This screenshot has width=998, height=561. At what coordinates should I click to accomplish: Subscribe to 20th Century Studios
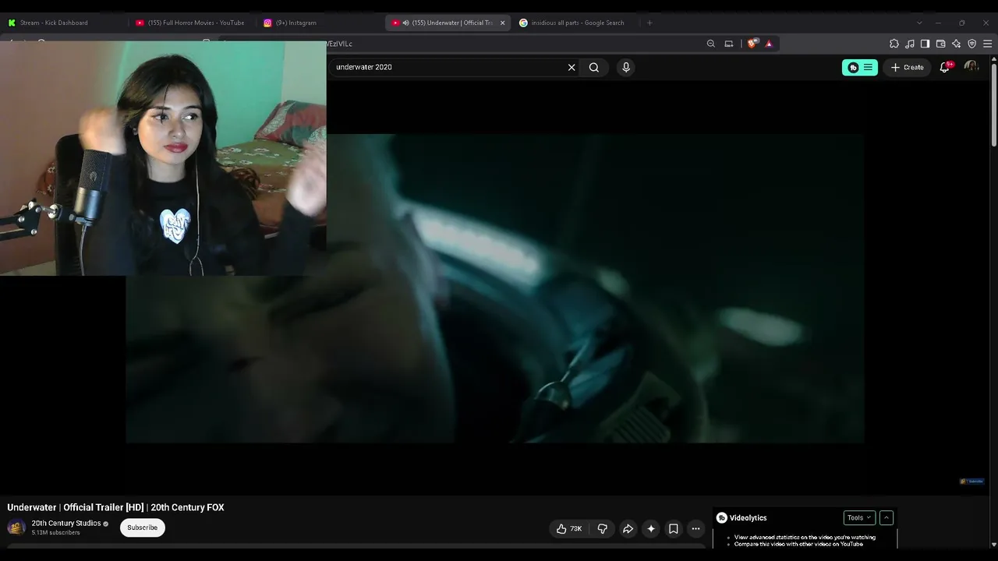(142, 527)
